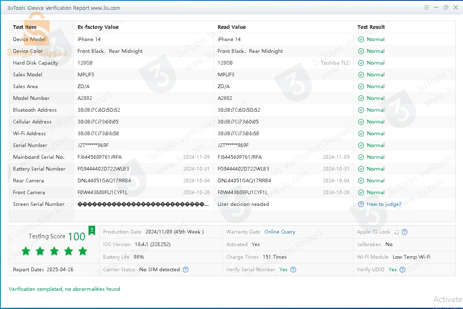Click the Battery Life 98% value
This screenshot has width=463, height=309.
(138, 257)
